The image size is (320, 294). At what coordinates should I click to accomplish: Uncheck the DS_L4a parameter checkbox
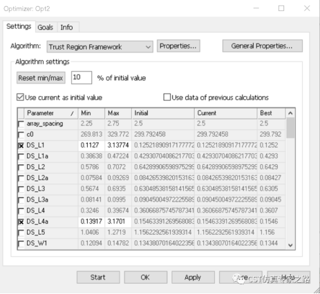point(21,222)
